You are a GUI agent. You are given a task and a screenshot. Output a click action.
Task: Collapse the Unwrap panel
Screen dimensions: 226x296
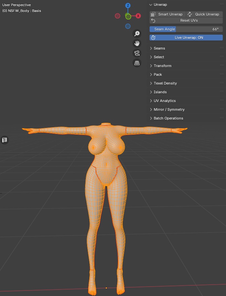pyautogui.click(x=151, y=5)
